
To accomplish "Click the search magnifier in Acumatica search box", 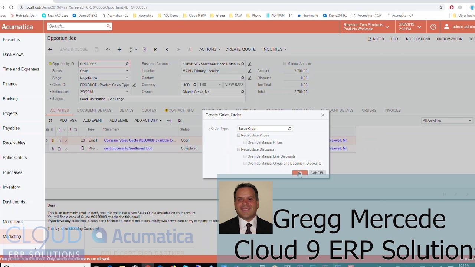I will pyautogui.click(x=108, y=26).
